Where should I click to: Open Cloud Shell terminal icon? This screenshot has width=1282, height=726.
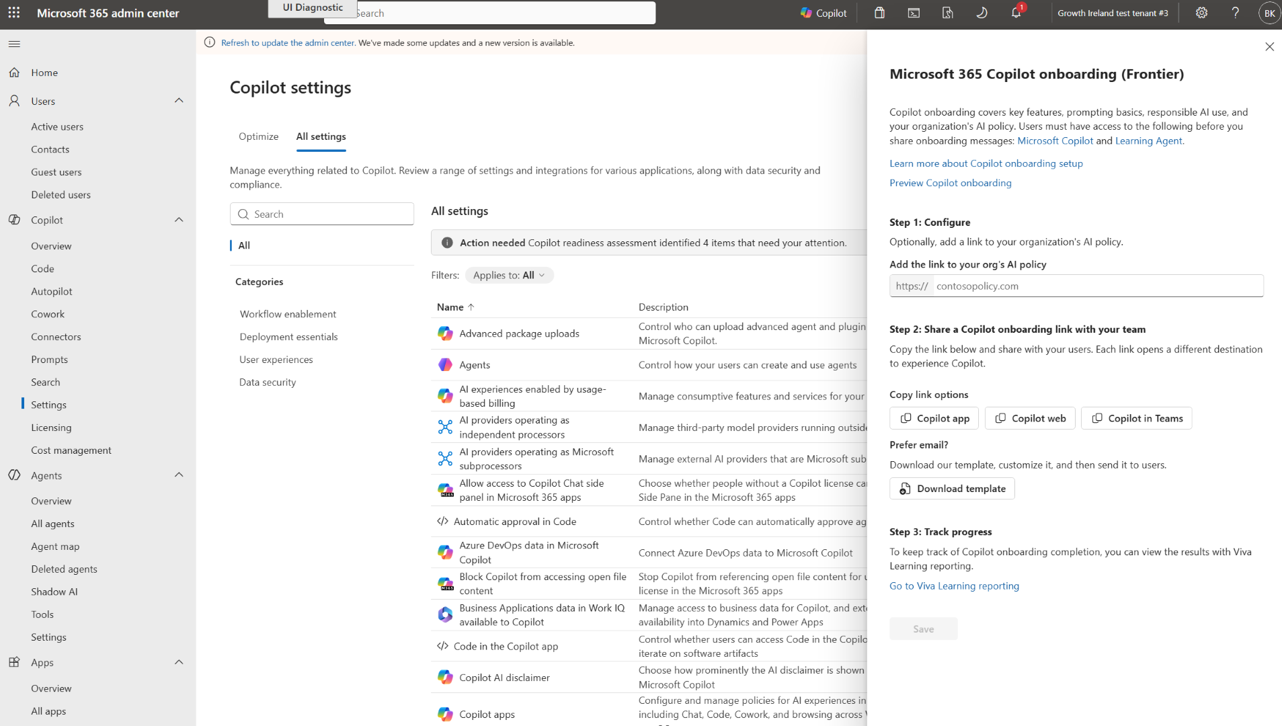914,13
